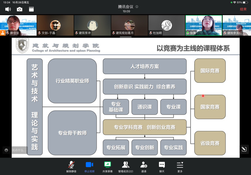Toggle the speaker audio output icon
Screen dimensions: 251x175
tap(8, 9)
